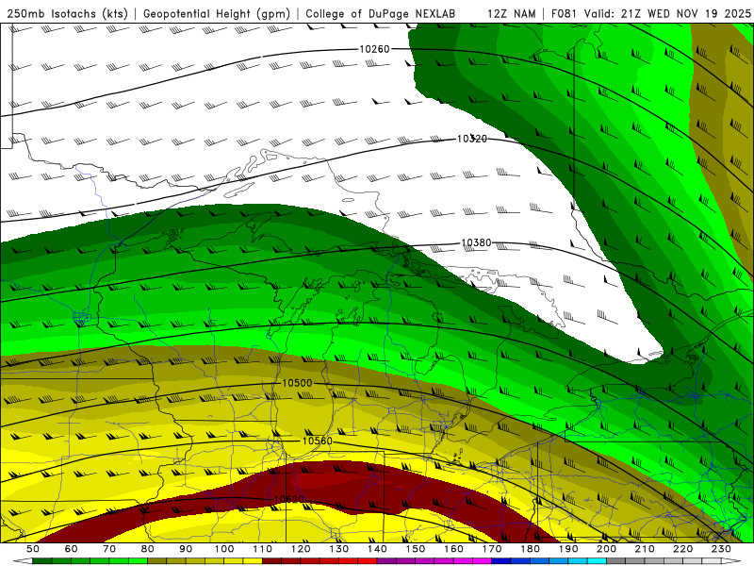Click the 50 value on the color scale
Screen dimensions: 754x566
tap(33, 549)
